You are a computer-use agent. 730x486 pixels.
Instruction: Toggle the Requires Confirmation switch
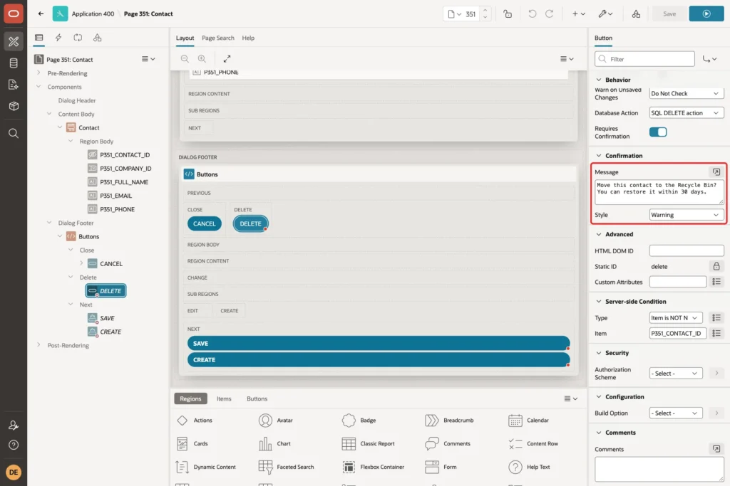(x=658, y=132)
